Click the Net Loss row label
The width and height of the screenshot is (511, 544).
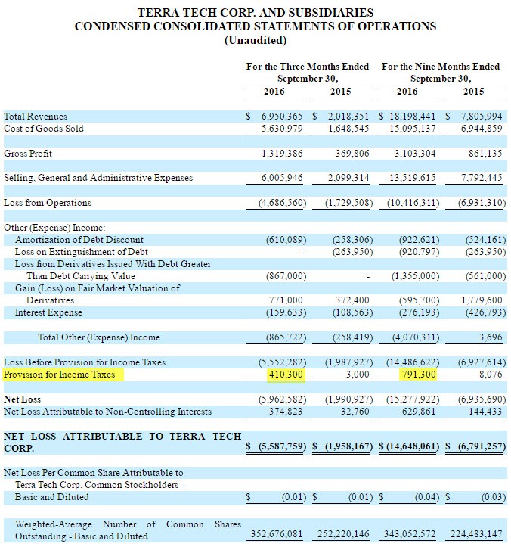tap(23, 399)
